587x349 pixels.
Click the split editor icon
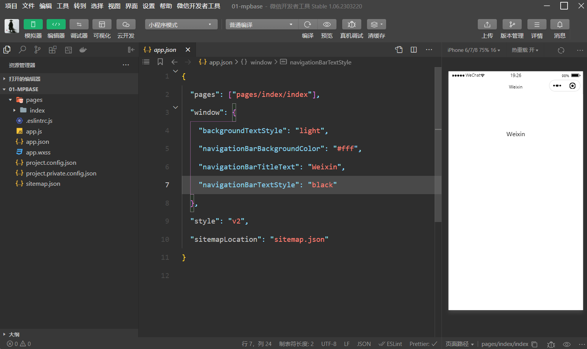414,50
